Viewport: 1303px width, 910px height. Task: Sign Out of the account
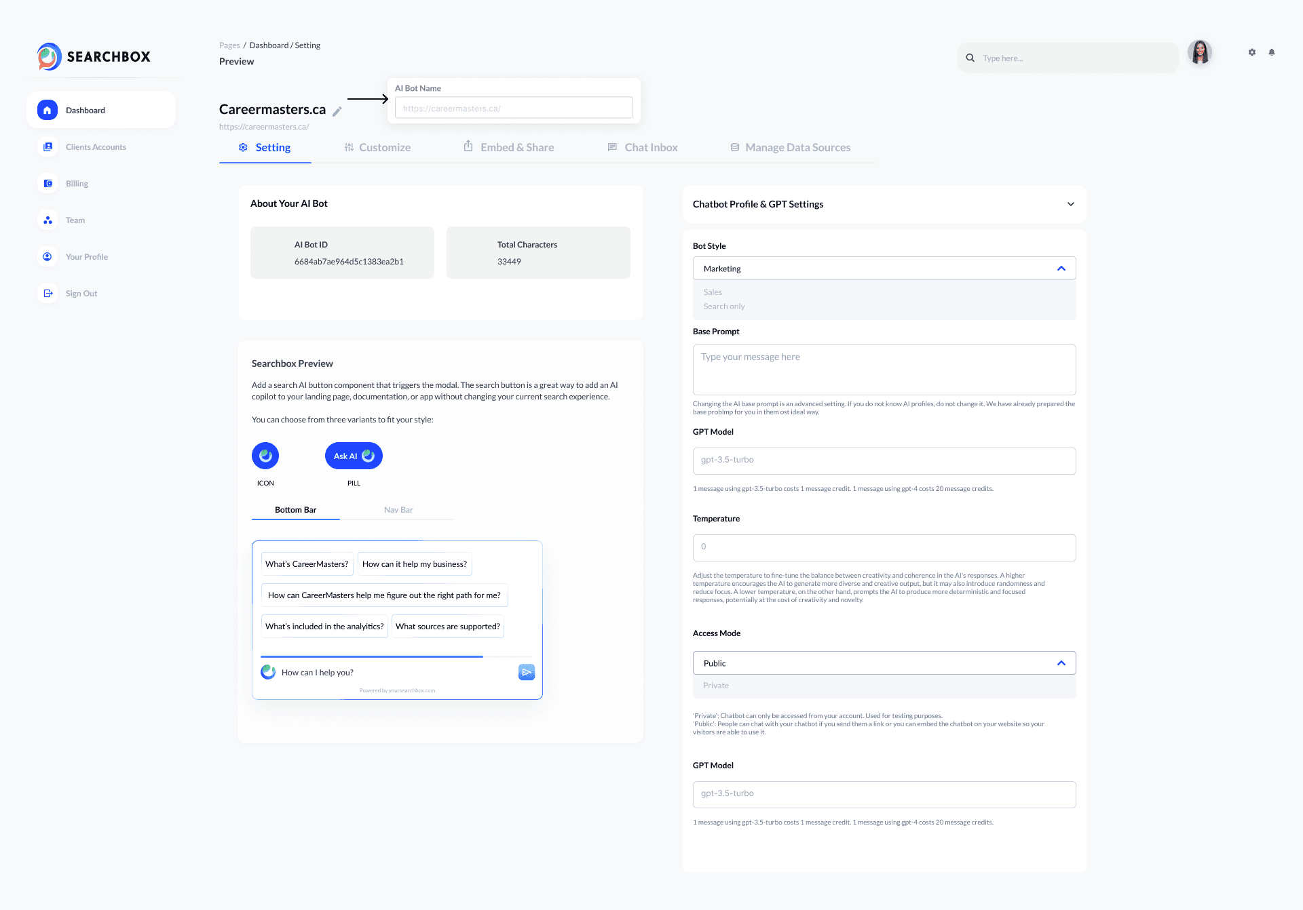click(x=81, y=294)
